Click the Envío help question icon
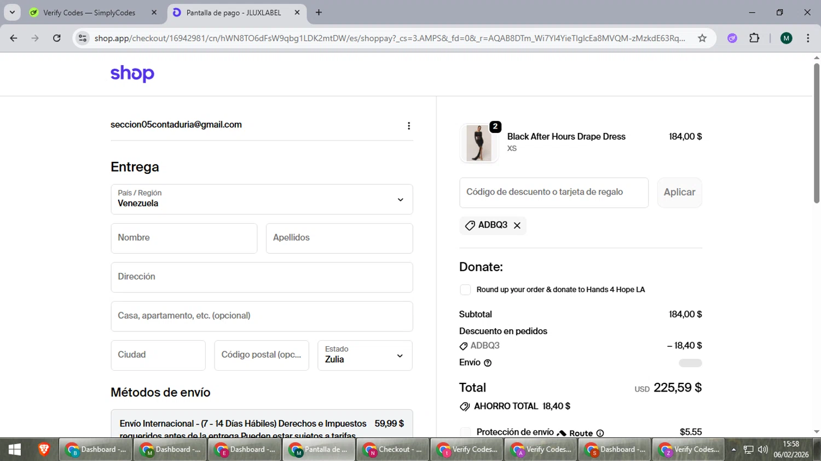Viewport: 821px width, 461px height. (x=488, y=363)
